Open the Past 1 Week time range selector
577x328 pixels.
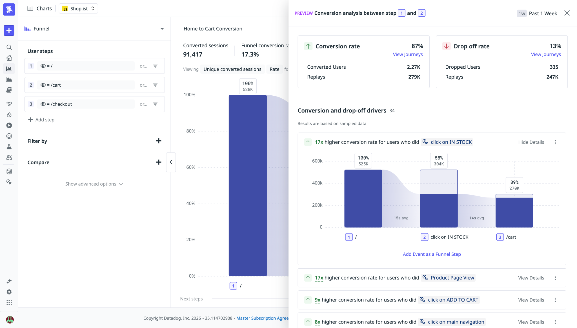[538, 13]
